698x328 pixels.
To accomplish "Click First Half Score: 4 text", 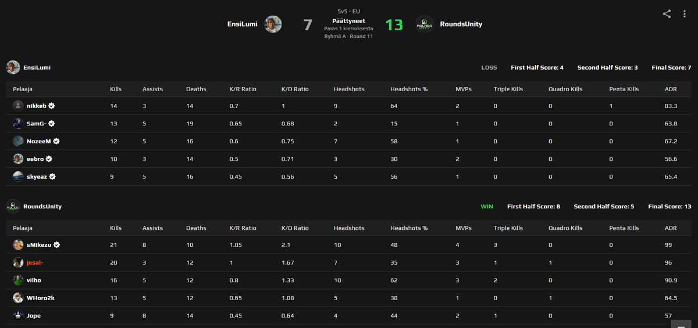I will (537, 67).
